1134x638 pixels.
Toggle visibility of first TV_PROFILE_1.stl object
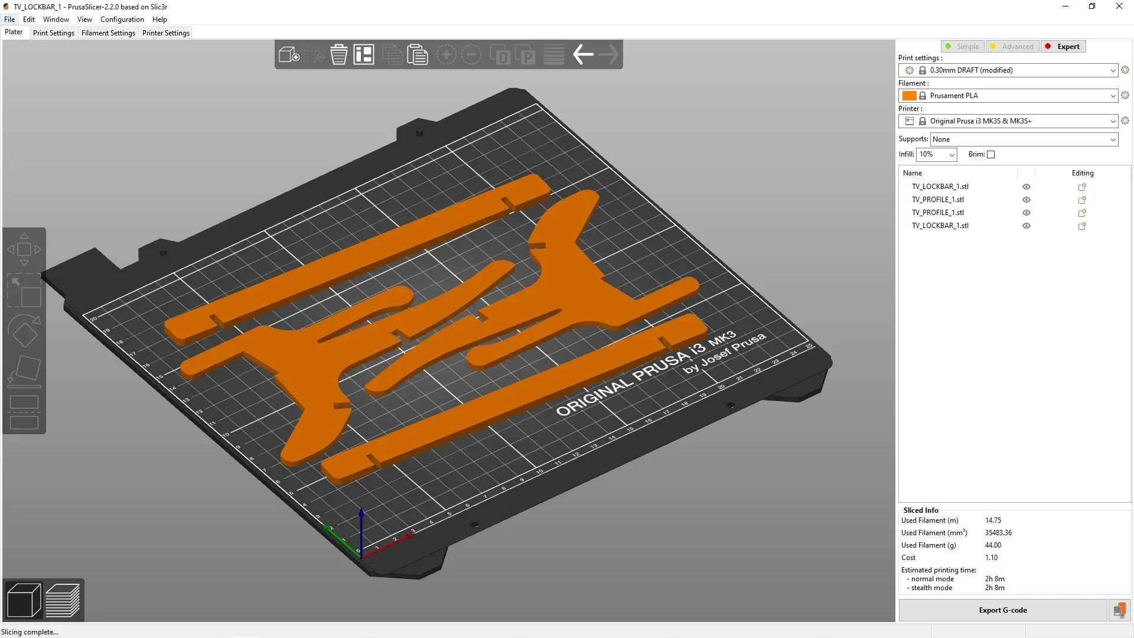click(1027, 200)
